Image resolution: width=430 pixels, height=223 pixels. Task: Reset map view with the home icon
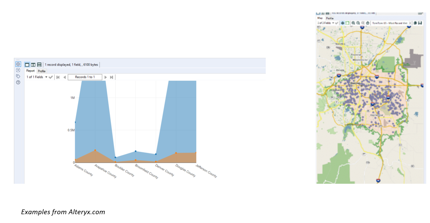(x=368, y=23)
